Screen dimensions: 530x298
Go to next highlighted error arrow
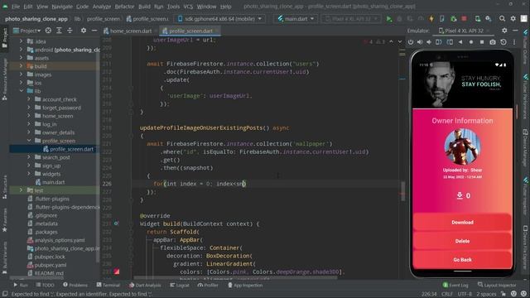pyautogui.click(x=400, y=42)
